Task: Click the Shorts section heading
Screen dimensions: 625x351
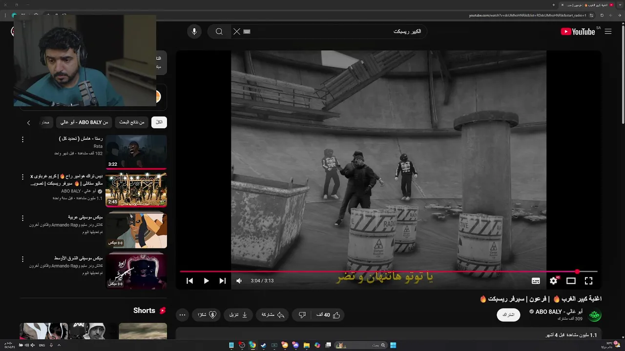Action: (144, 311)
